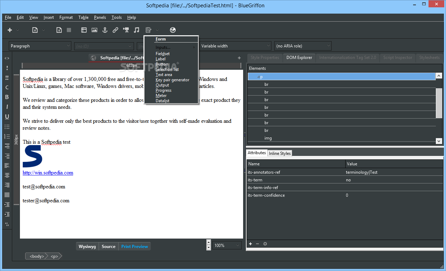
Task: Switch to the Inline Styles tab
Action: coord(279,153)
